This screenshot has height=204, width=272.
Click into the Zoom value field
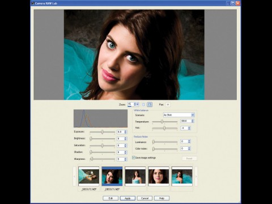tap(130, 104)
